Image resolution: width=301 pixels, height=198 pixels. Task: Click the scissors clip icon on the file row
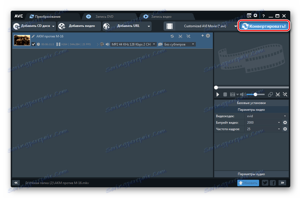(x=180, y=36)
